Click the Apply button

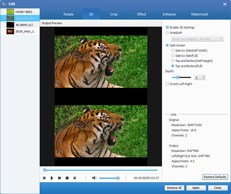click(196, 188)
